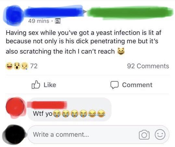Click the Like button label
Screen dimensions: 175x147
click(x=50, y=85)
